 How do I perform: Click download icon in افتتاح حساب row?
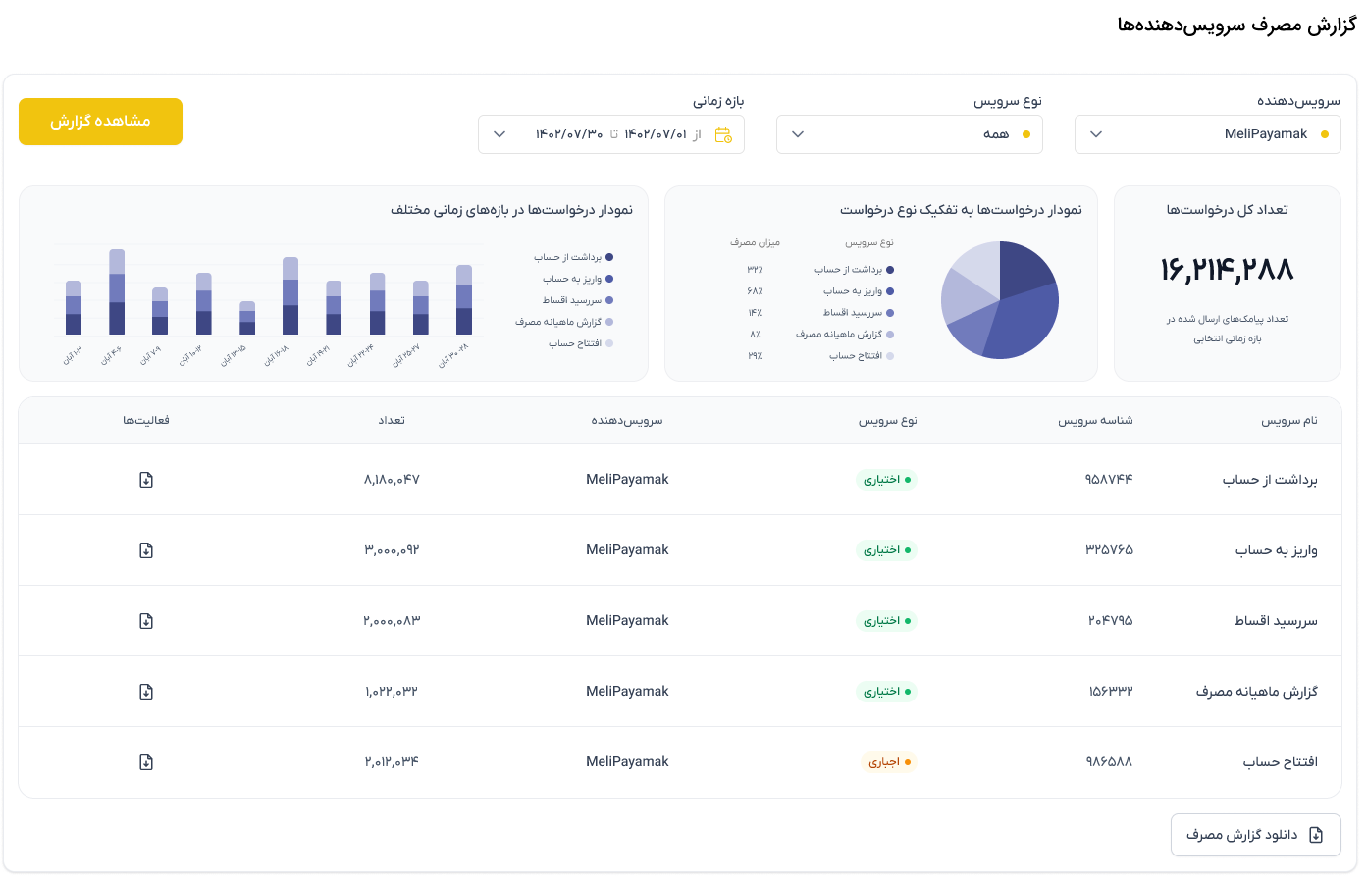[x=146, y=762]
